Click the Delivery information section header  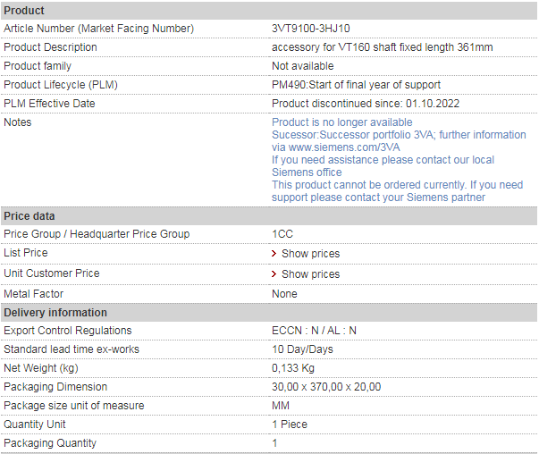269,313
